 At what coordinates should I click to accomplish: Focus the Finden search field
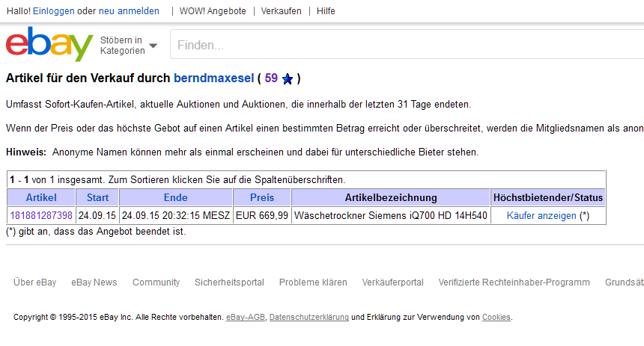pyautogui.click(x=407, y=45)
